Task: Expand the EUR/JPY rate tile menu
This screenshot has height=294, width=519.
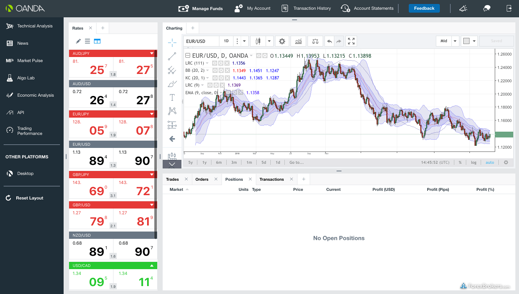Action: pos(152,114)
